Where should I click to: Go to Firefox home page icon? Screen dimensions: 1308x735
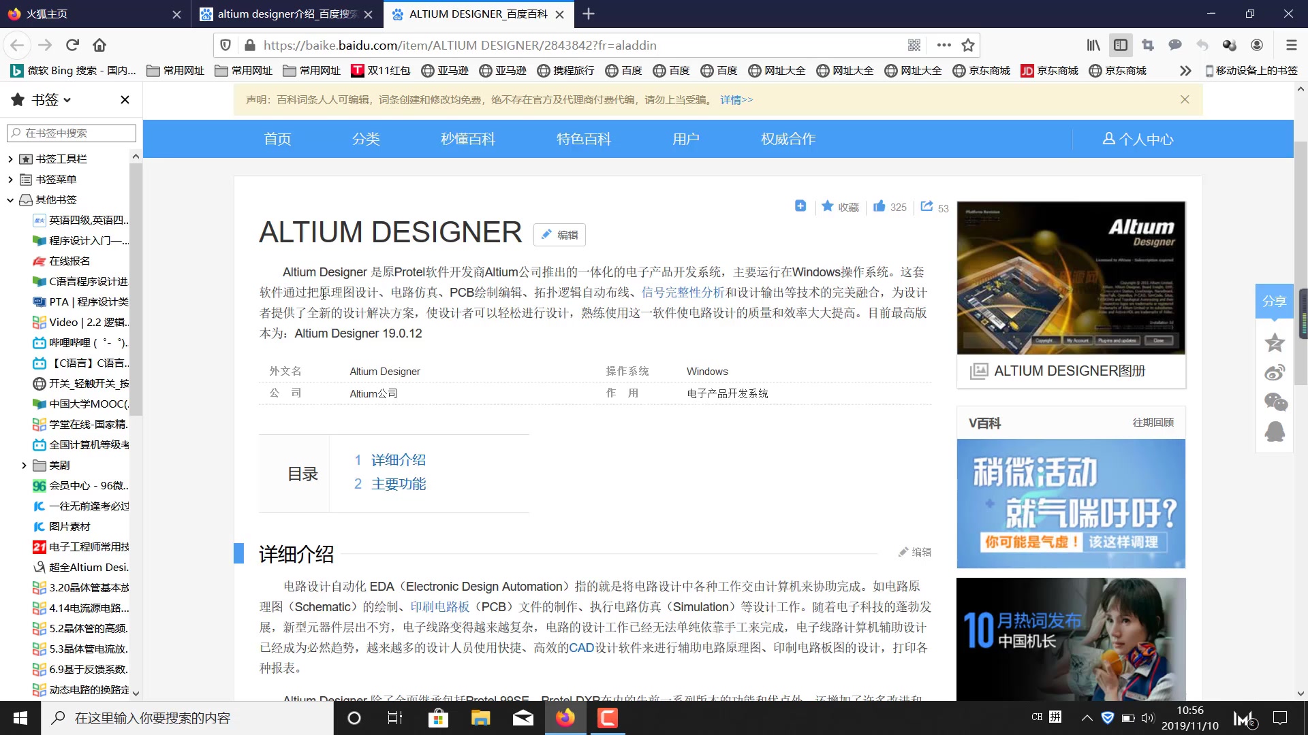click(x=99, y=45)
